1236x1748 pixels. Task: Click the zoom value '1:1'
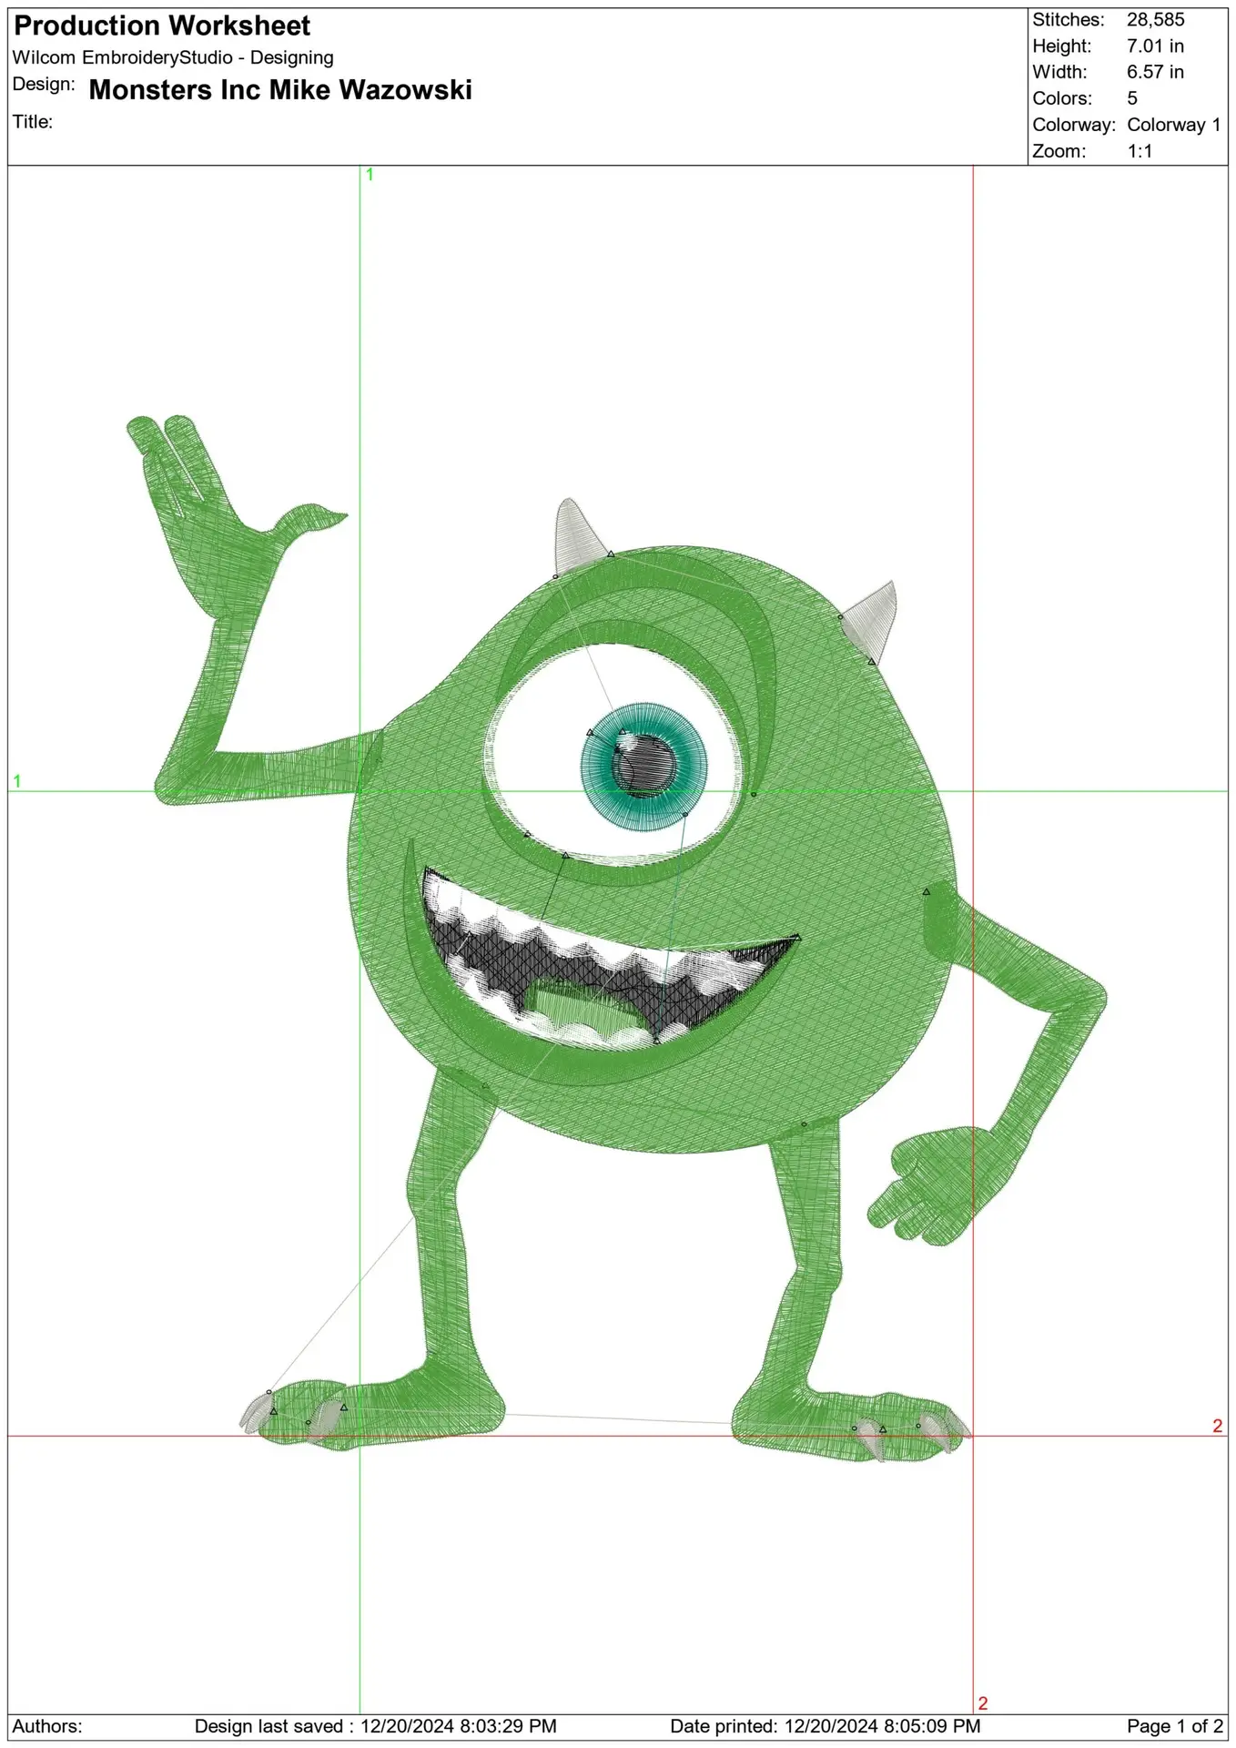tap(1140, 151)
